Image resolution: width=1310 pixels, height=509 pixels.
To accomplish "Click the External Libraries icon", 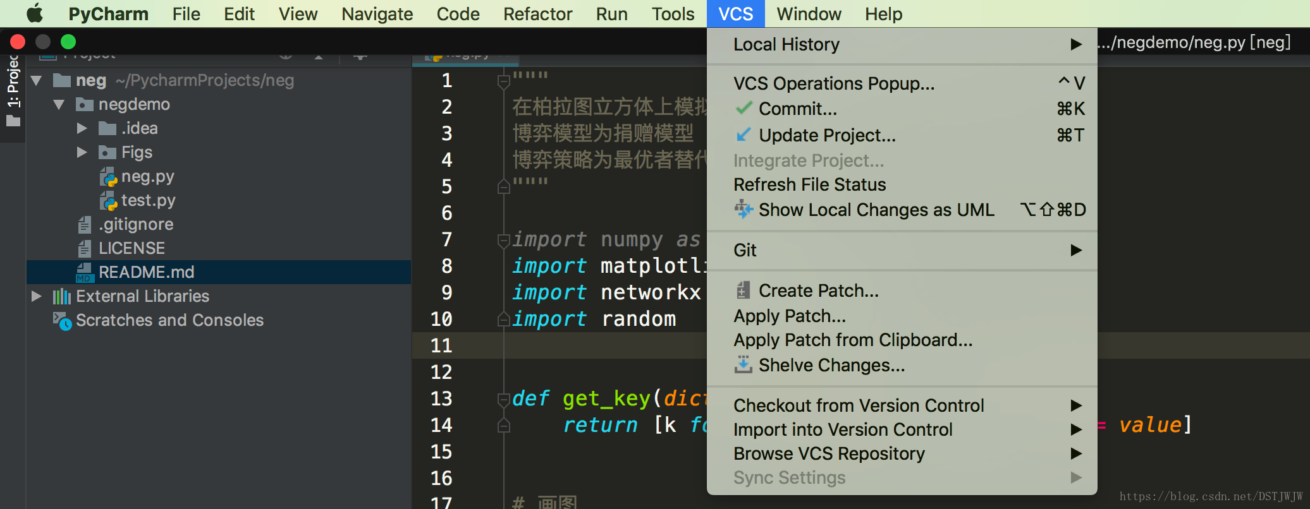I will coord(61,296).
